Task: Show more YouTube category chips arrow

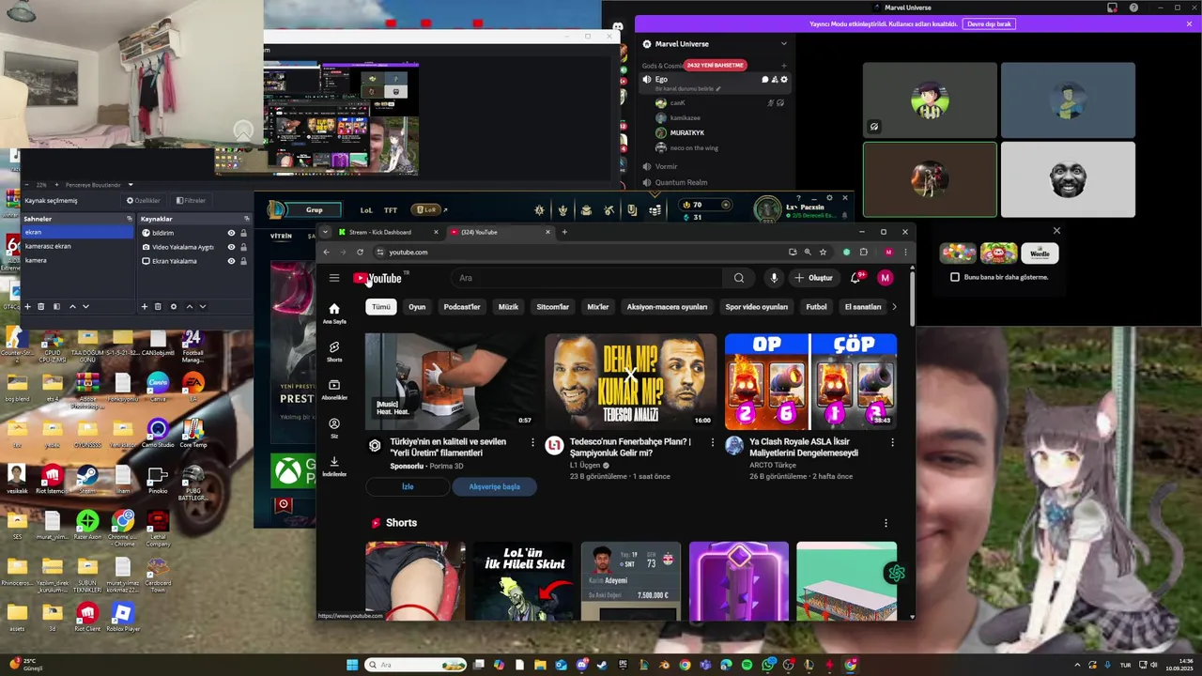Action: coord(894,307)
